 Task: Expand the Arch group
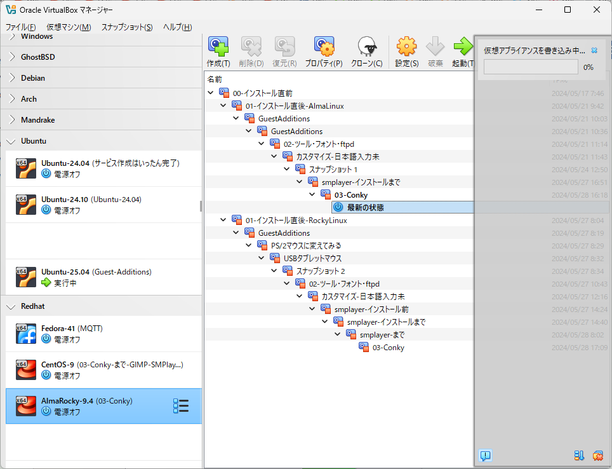click(x=12, y=99)
